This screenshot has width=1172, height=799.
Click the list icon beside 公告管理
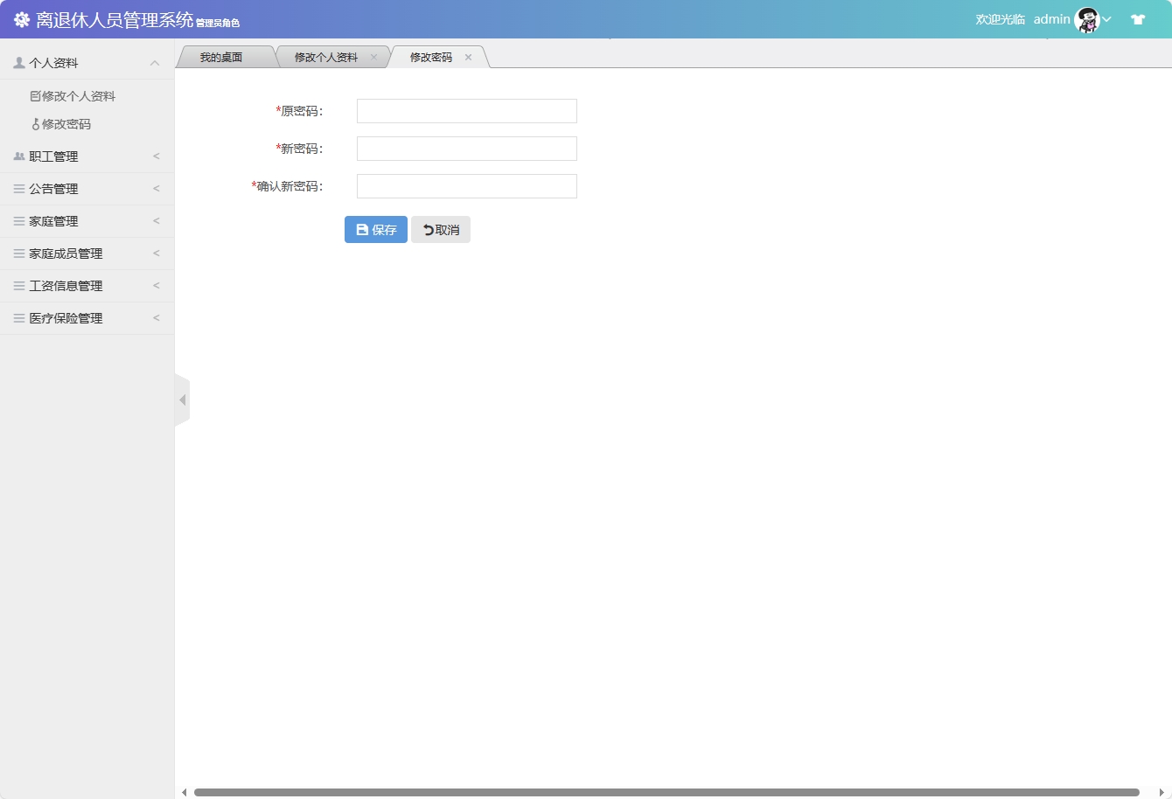(x=19, y=189)
